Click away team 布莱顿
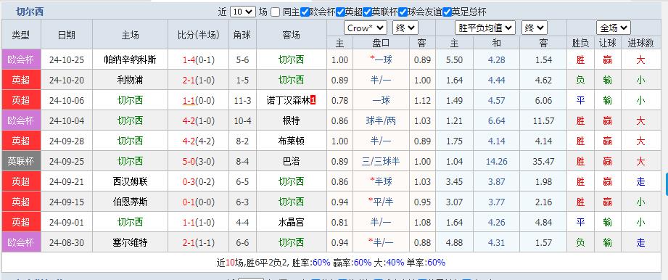 point(292,141)
